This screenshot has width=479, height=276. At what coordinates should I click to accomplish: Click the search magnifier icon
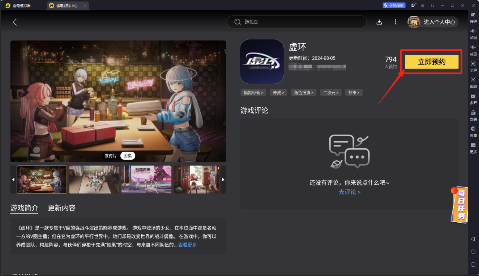click(x=238, y=22)
